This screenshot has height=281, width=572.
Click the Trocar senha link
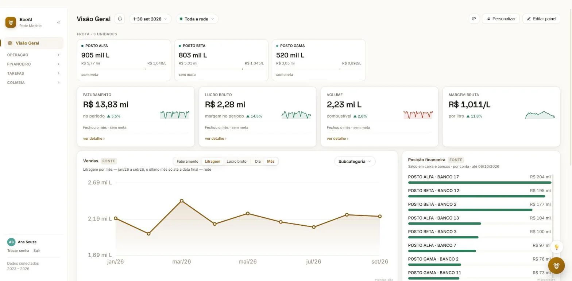pos(18,251)
